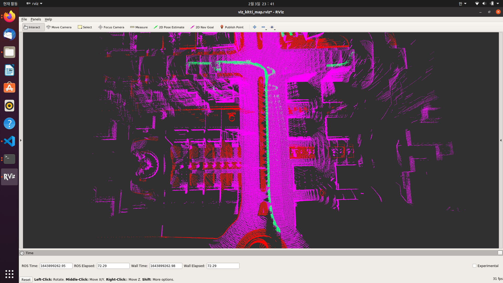Open the Help menu
The image size is (503, 283).
coord(48,19)
